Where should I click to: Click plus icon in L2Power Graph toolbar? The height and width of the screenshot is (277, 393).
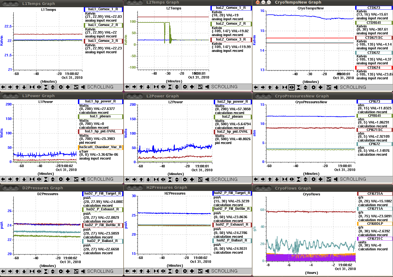pos(192,180)
